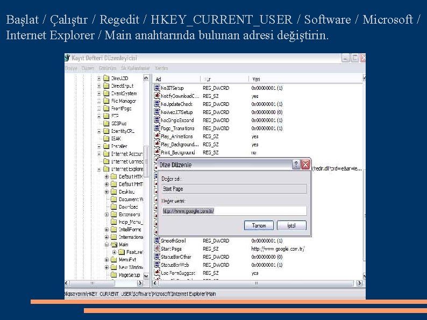Click the StatusBarOther DWORD icon
427x320 pixels.
coord(157,257)
